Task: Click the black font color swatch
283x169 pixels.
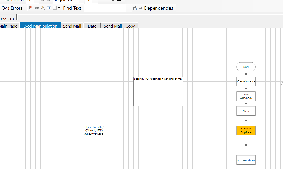Action: (118, 1)
